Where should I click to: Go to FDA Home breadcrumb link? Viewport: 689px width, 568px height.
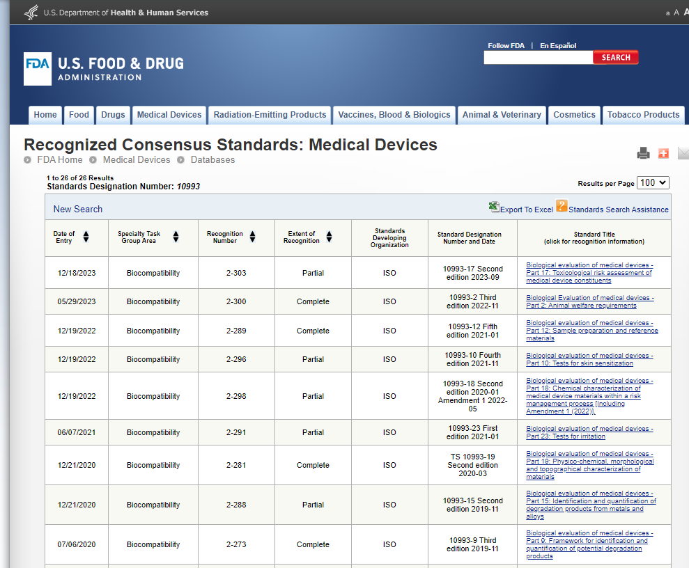[60, 160]
